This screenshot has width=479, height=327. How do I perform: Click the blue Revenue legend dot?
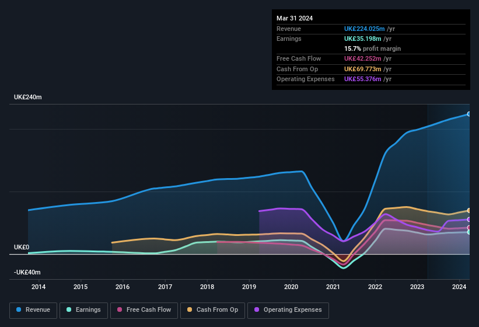coord(19,310)
